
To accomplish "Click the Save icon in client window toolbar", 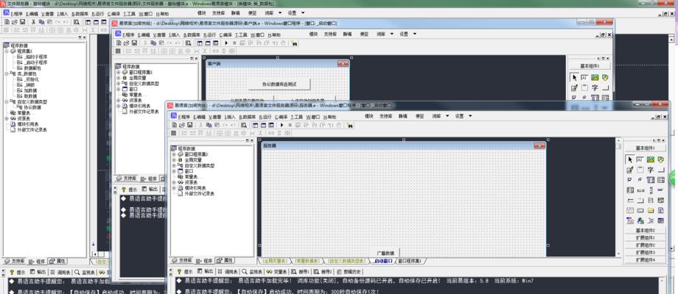I will click(x=134, y=43).
